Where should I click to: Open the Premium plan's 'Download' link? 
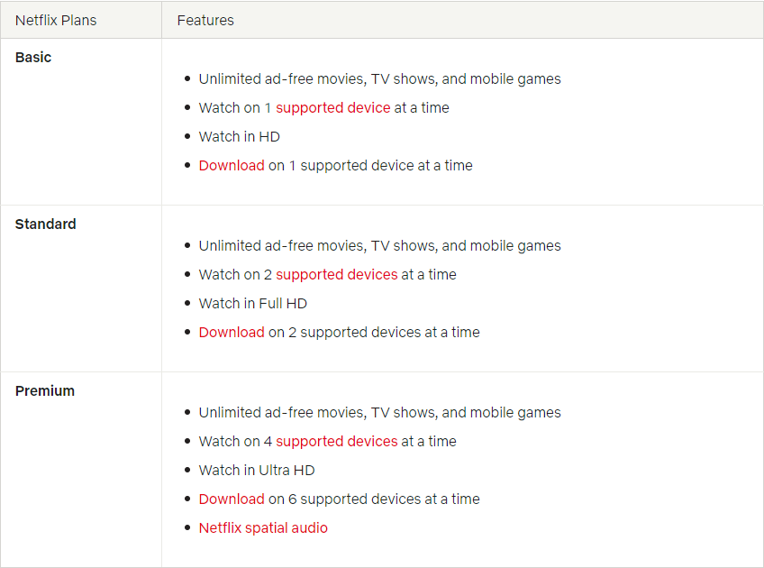point(232,499)
